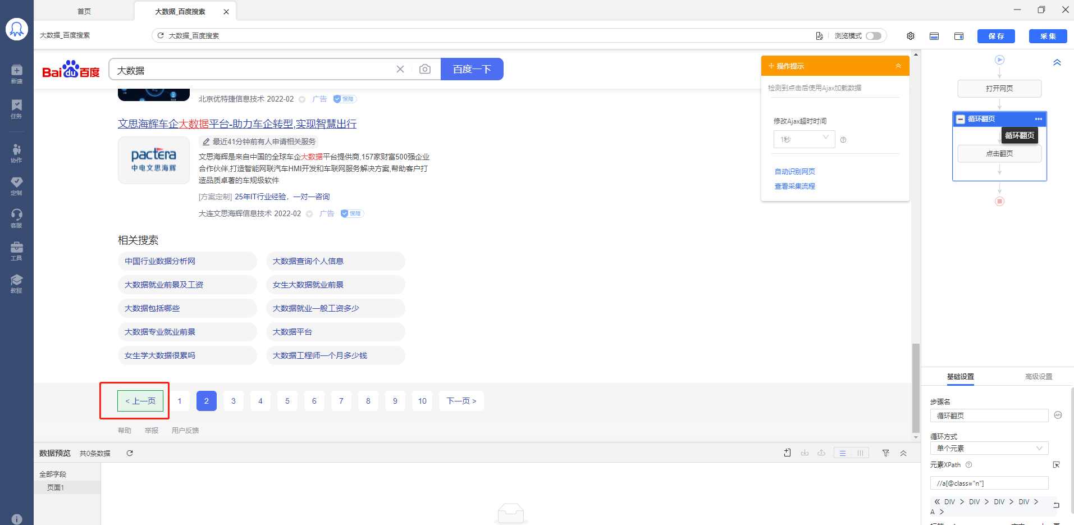Open the 新建 (new task) sidebar icon
Screen dimensions: 1074x525
tap(17, 74)
